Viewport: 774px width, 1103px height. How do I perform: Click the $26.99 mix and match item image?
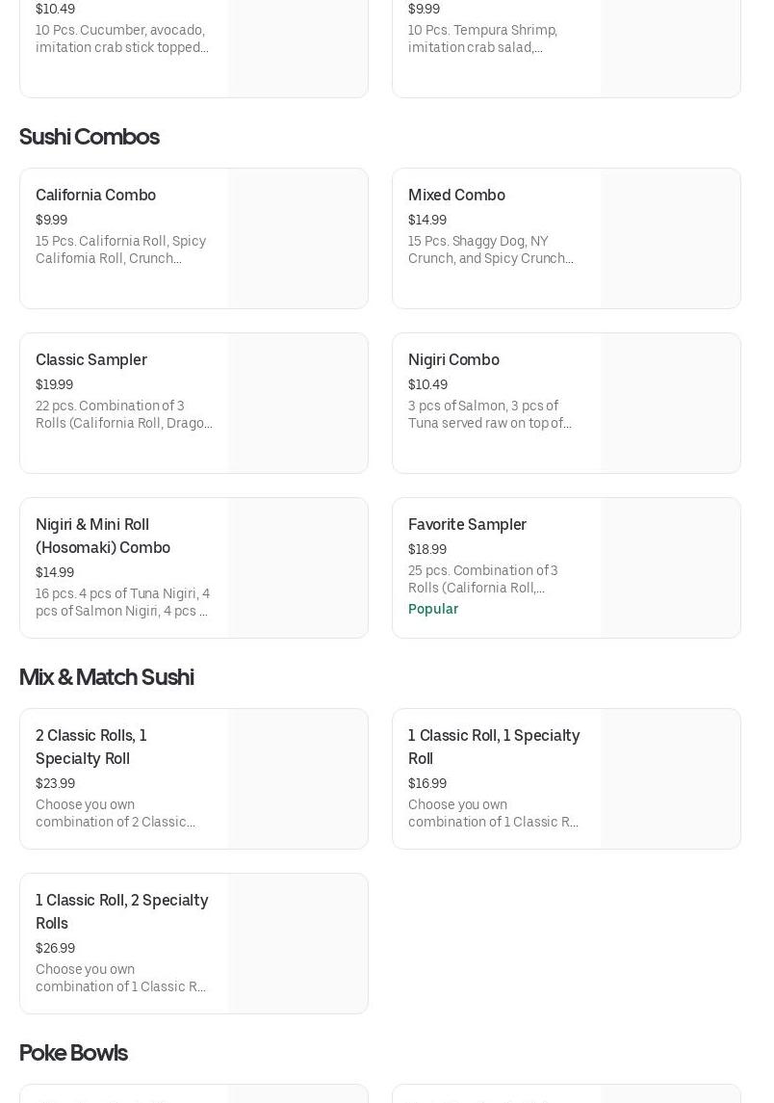pos(297,944)
